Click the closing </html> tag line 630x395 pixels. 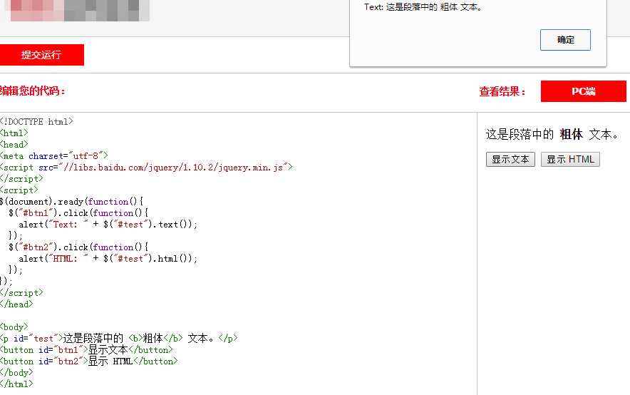(16, 384)
